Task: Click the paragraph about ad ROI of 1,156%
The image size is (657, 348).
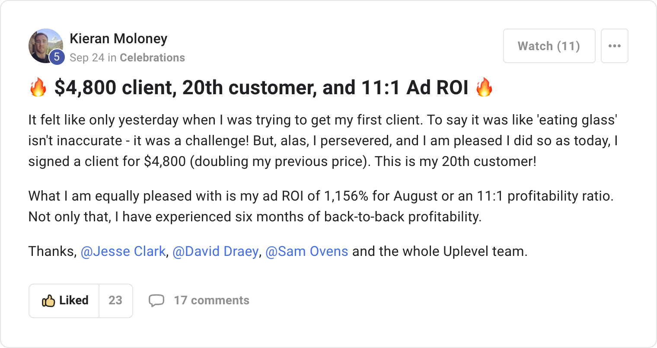Action: [321, 206]
